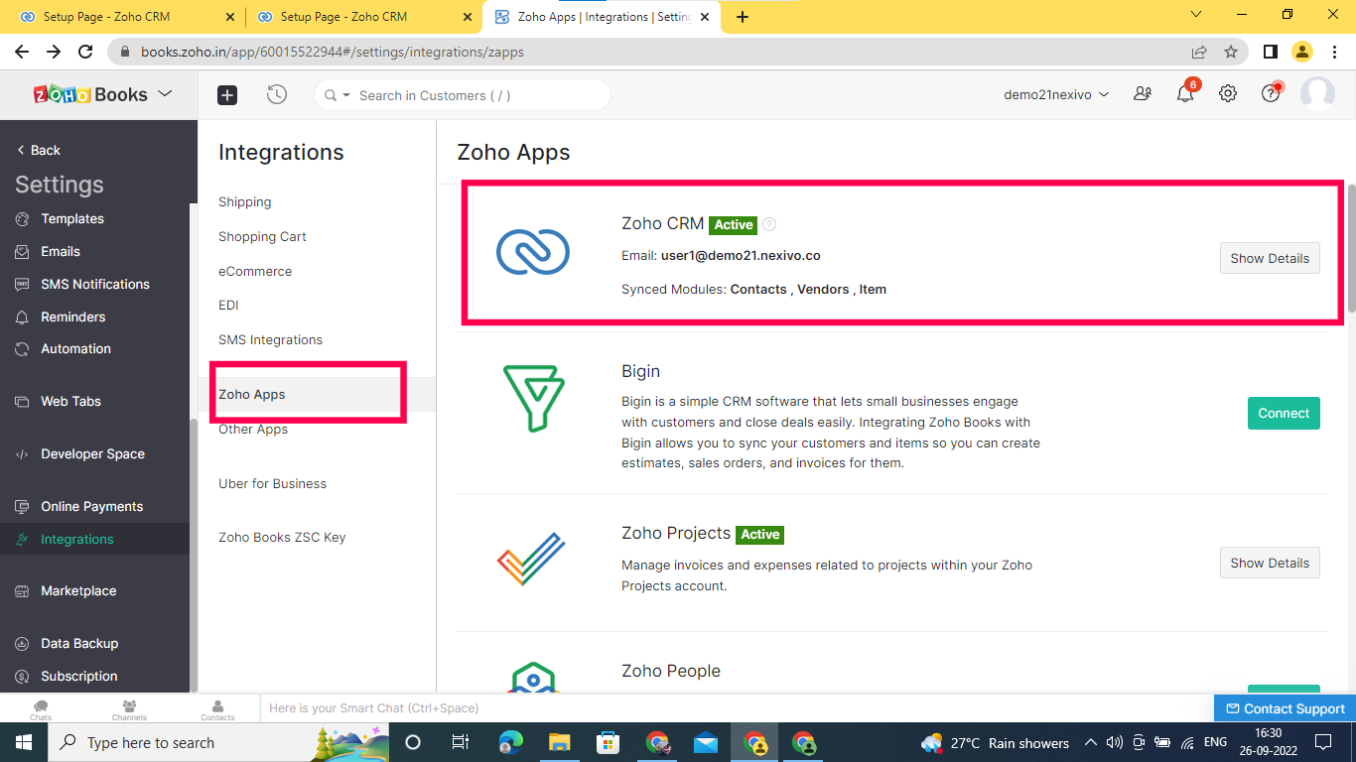Click the Smart Chat input field
The width and height of the screenshot is (1356, 762).
point(735,708)
